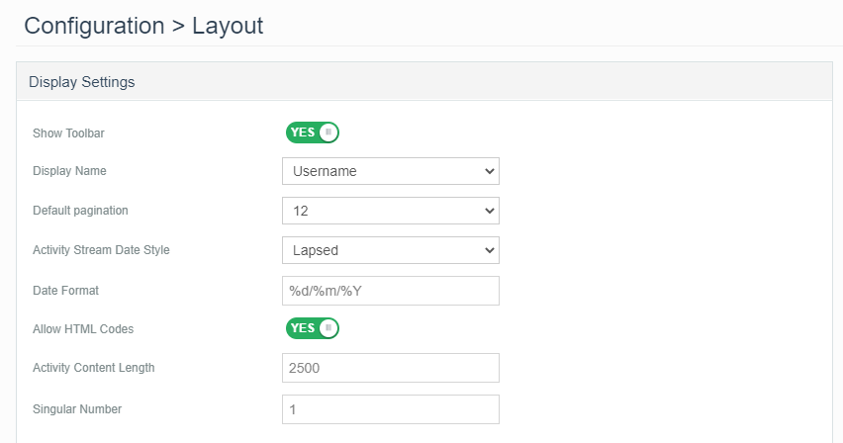Focus the Activity Content Length field
843x443 pixels.
(x=390, y=368)
